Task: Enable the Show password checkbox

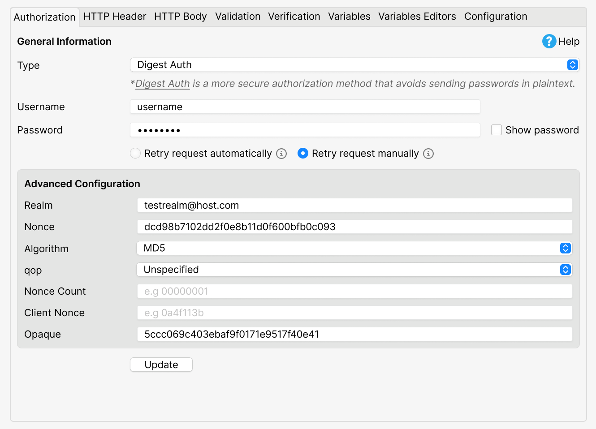Action: point(497,130)
